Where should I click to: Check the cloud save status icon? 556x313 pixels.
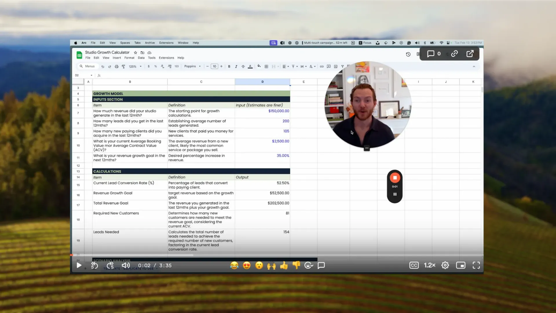pyautogui.click(x=149, y=52)
